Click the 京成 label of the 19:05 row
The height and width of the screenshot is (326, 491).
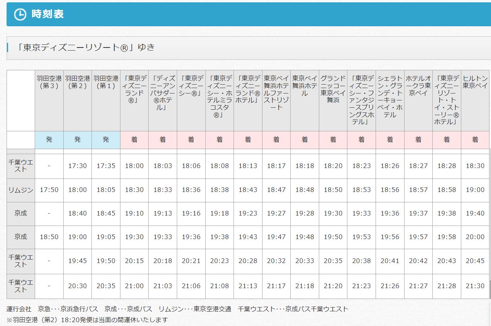coord(21,237)
